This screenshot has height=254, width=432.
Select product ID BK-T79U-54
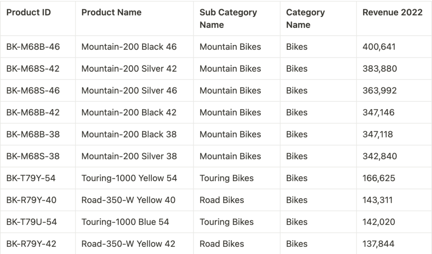coord(32,222)
